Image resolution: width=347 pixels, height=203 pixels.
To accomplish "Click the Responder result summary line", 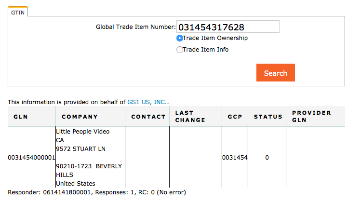I will point(96,192).
